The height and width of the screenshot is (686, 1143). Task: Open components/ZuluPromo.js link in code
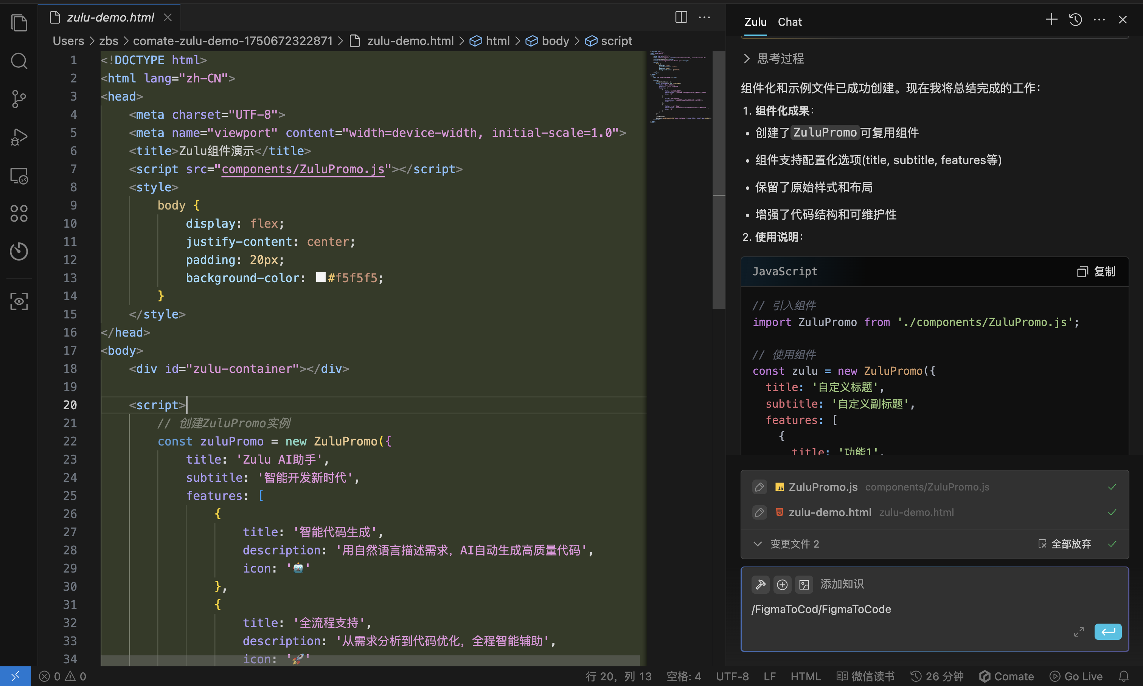coord(303,170)
